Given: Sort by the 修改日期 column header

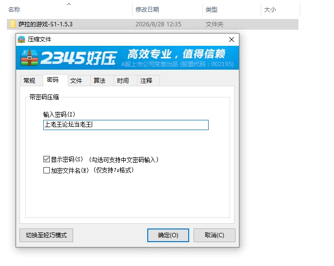Looking at the screenshot, I should point(147,10).
